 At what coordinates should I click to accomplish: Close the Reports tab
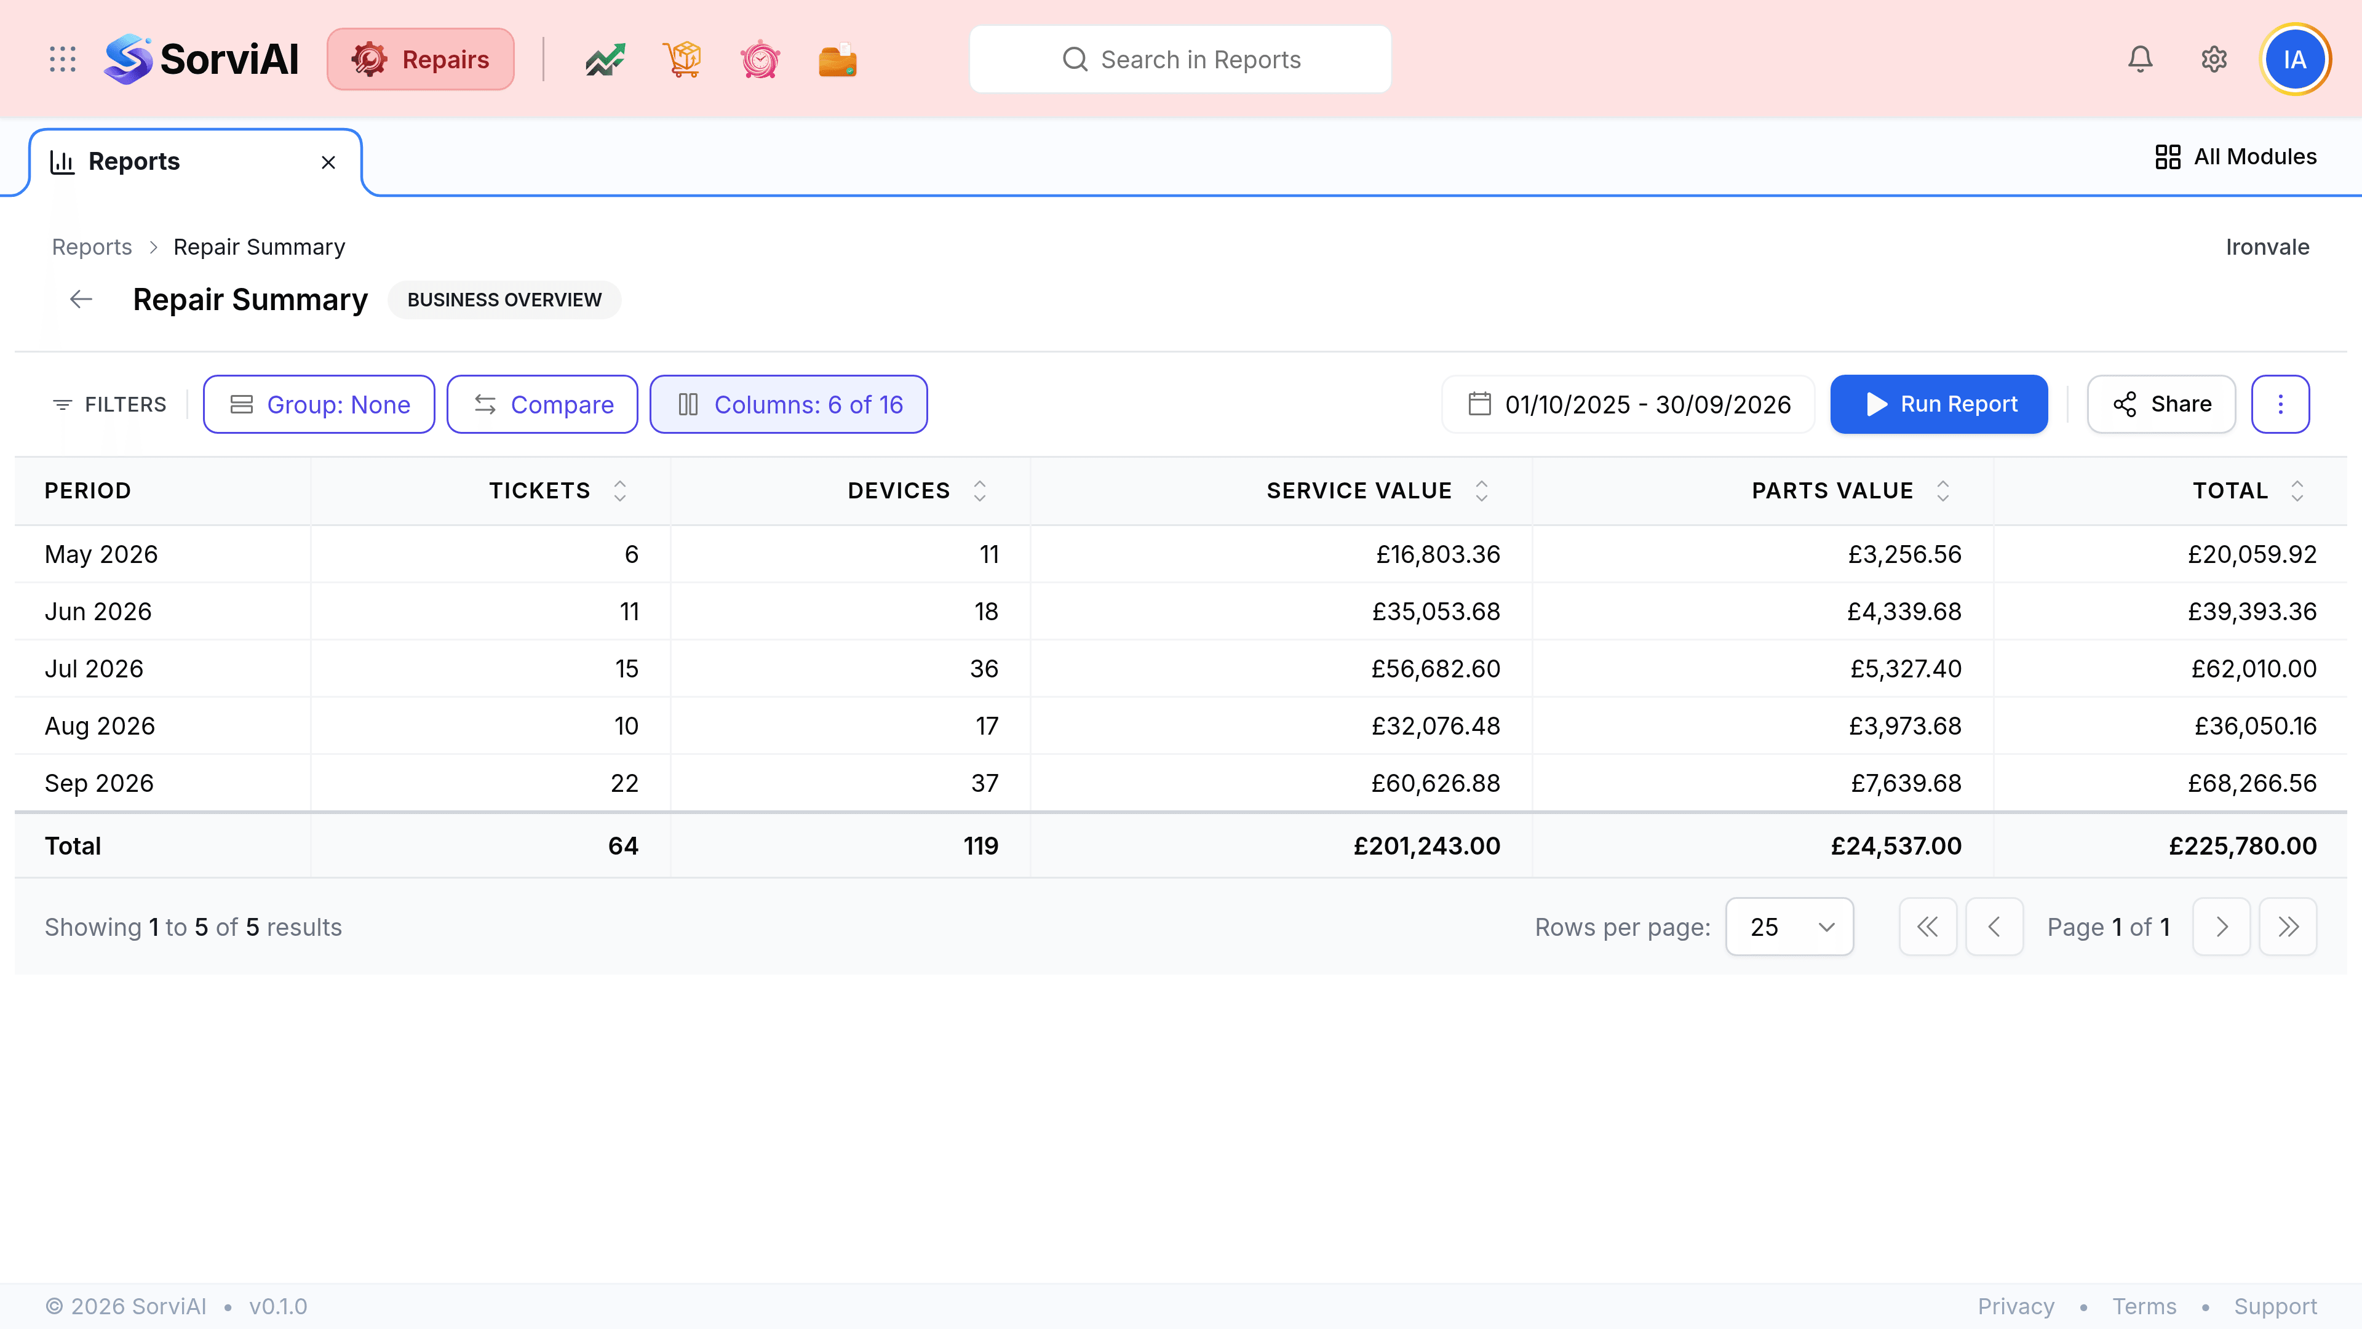328,162
